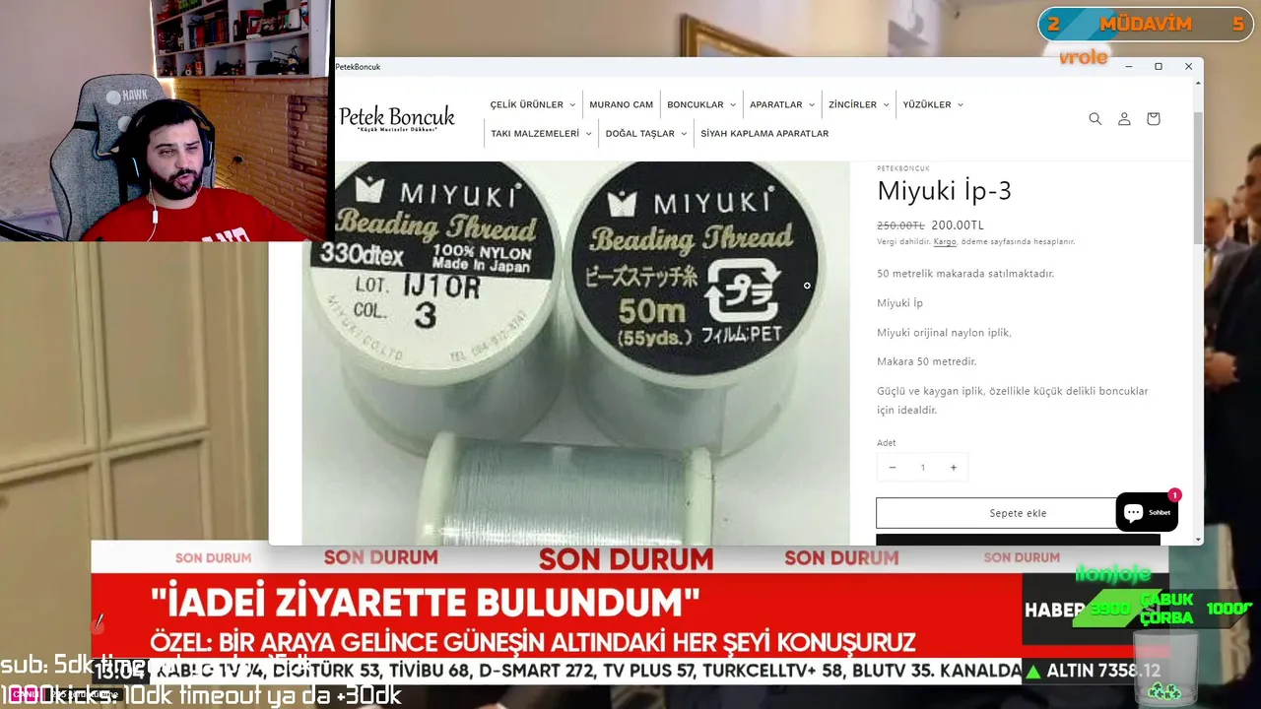Expand the APARATLAR dropdown
Viewport: 1261px width, 709px height.
click(x=782, y=104)
